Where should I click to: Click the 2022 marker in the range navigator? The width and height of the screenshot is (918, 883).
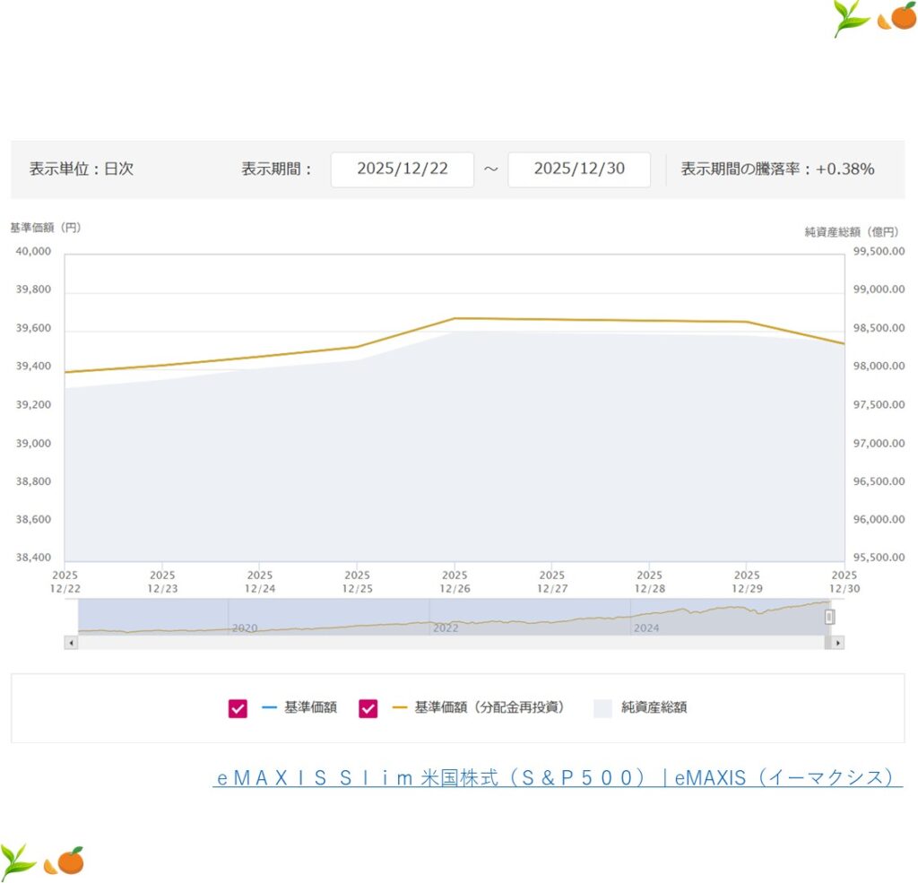point(446,628)
